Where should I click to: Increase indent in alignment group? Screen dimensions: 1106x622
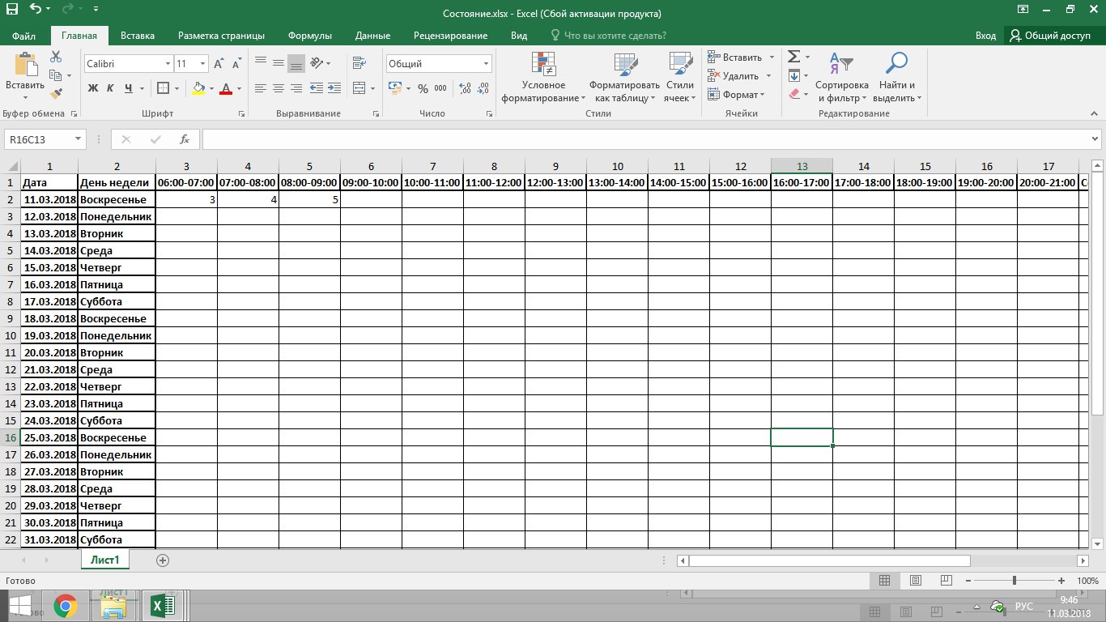coord(334,88)
